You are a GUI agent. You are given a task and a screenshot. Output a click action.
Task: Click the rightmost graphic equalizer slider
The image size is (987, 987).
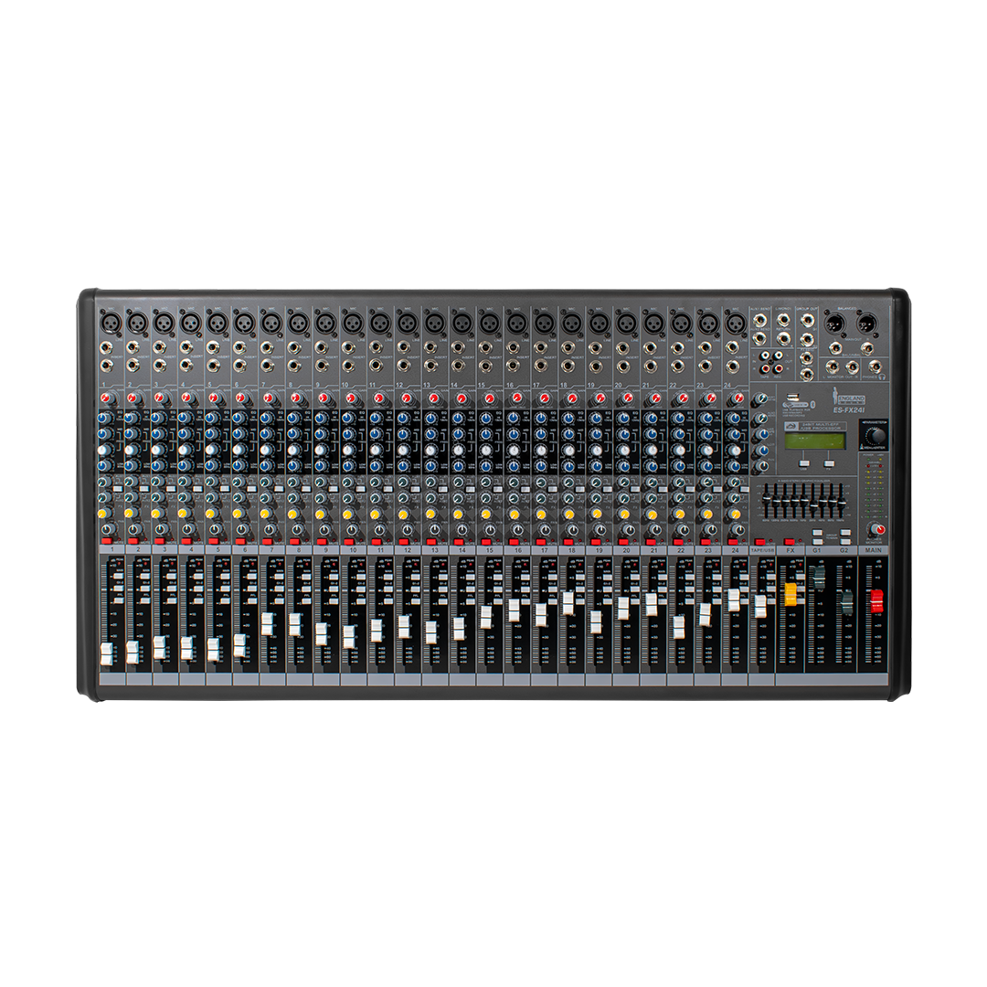(841, 501)
